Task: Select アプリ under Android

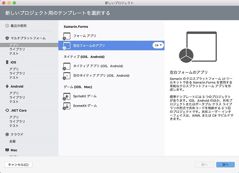Action: (14, 93)
